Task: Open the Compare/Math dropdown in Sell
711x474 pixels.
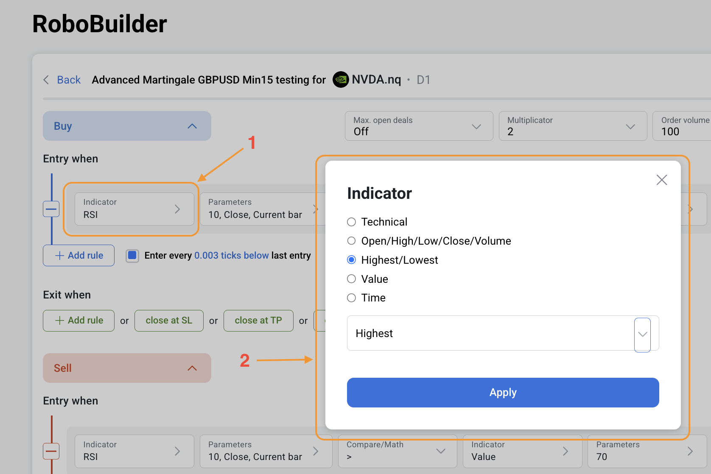Action: [x=397, y=451]
